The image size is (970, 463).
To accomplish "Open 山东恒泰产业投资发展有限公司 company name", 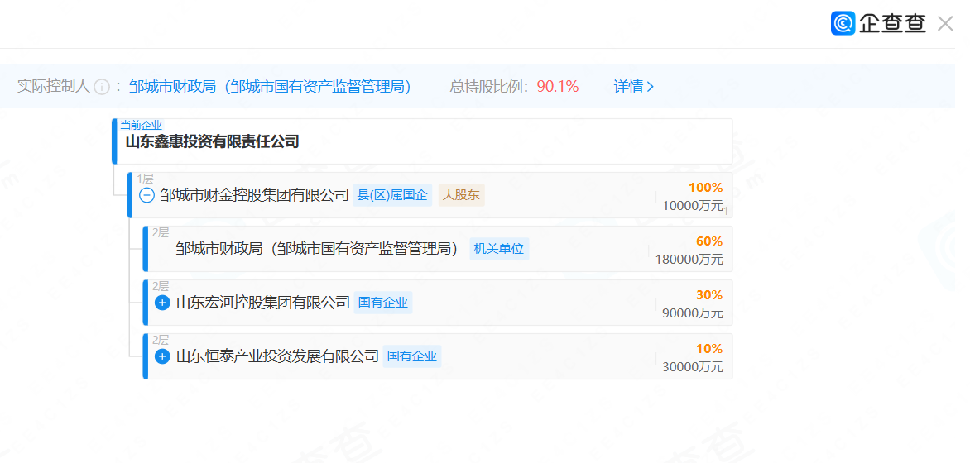I will (x=277, y=356).
